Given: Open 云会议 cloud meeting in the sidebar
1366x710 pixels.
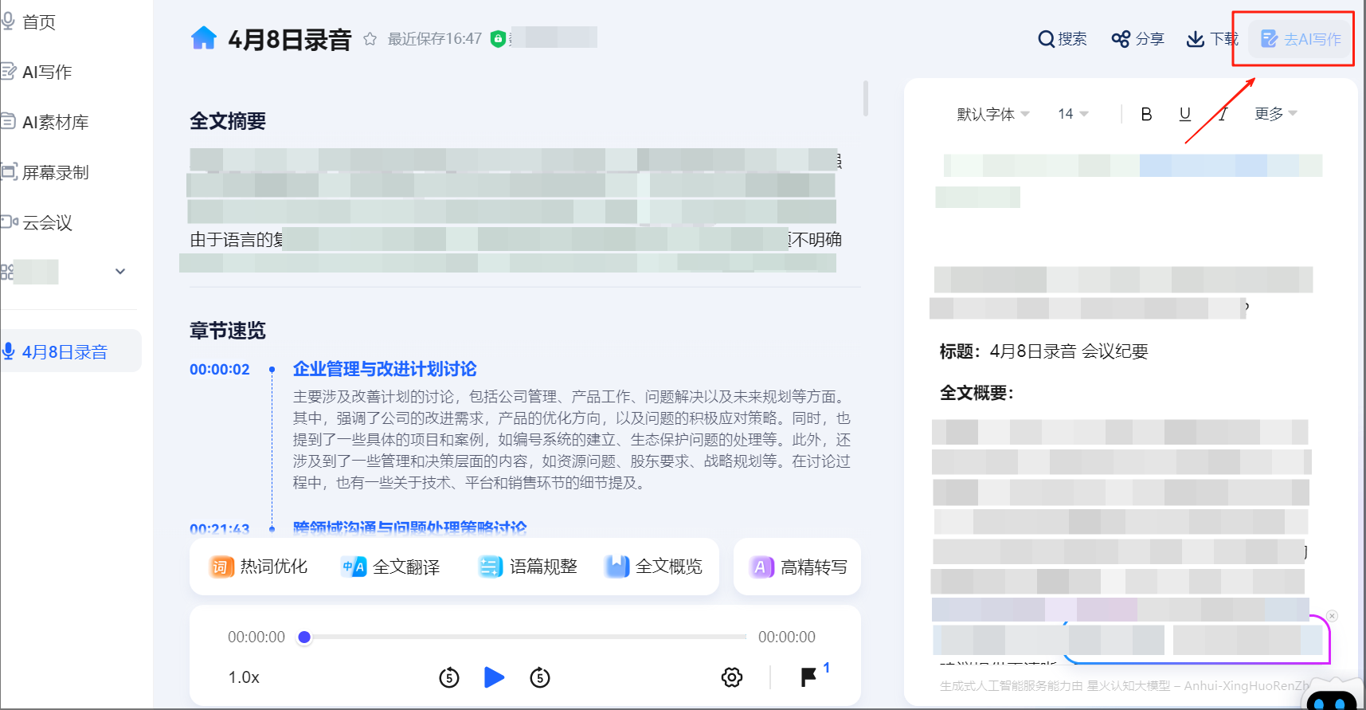Looking at the screenshot, I should point(37,222).
